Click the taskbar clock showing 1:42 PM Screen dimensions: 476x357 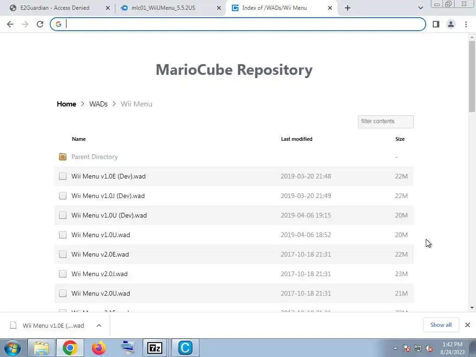tap(452, 348)
